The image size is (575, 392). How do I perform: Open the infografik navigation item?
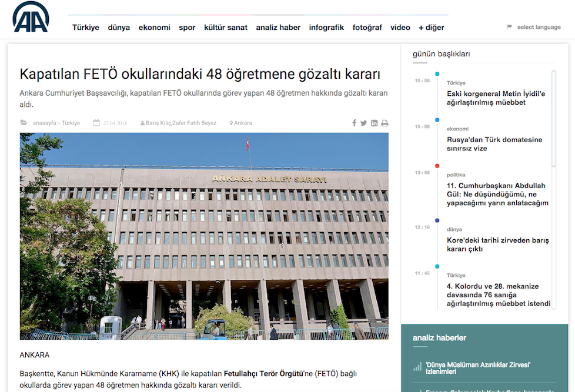[326, 28]
